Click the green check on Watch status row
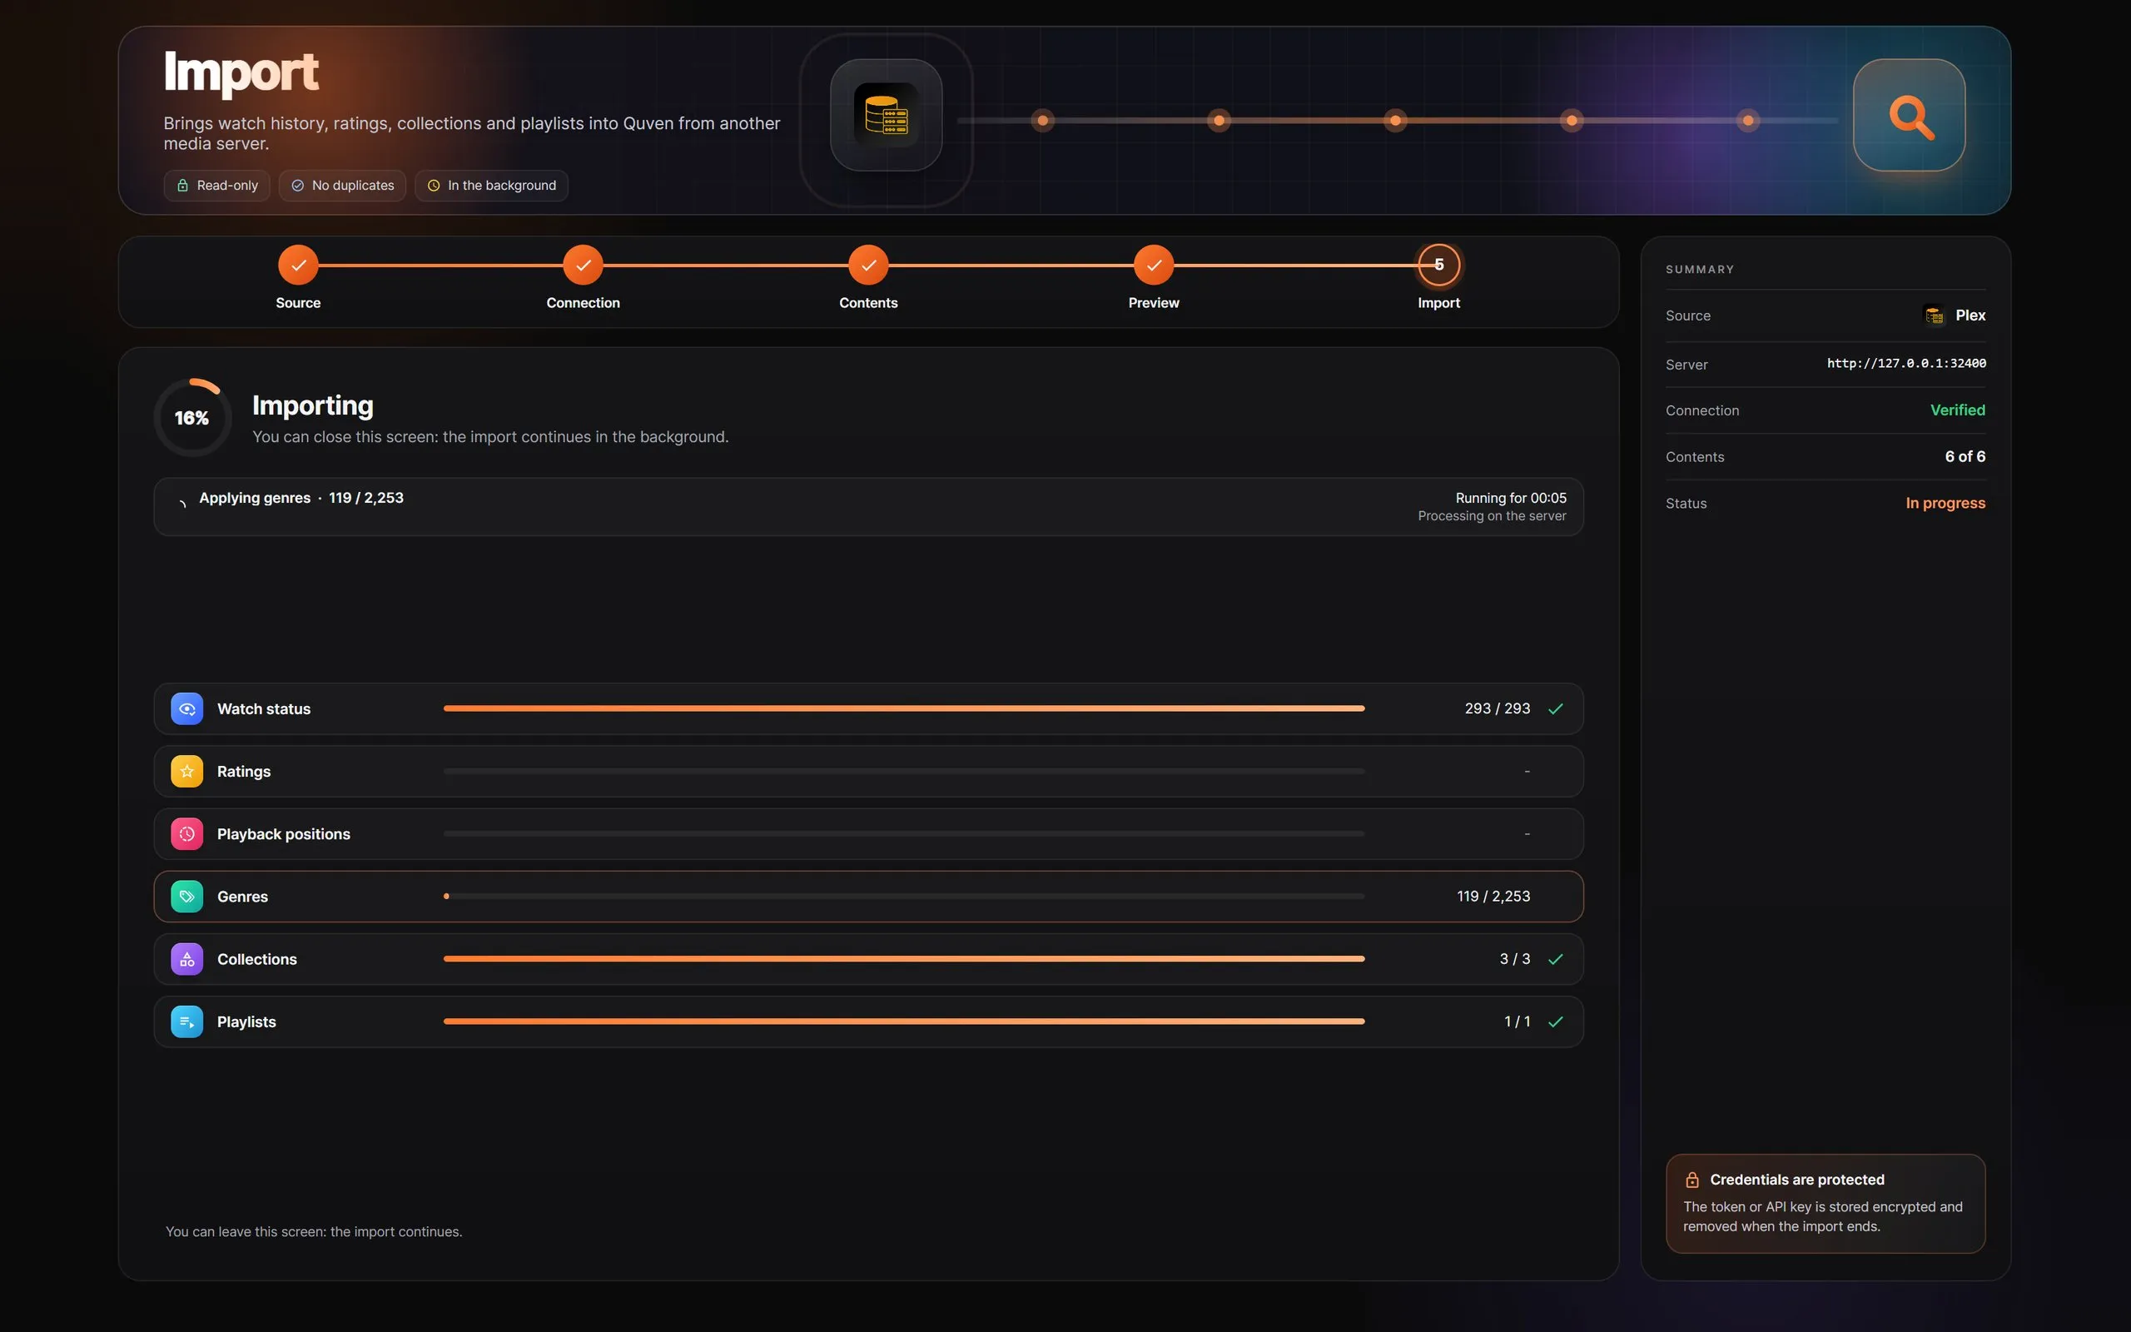Viewport: 2131px width, 1332px height. point(1555,708)
